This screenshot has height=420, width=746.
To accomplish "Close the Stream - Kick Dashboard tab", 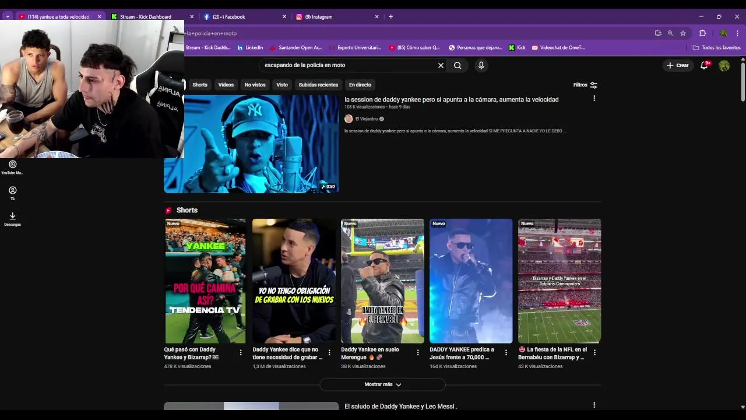I will click(x=192, y=16).
